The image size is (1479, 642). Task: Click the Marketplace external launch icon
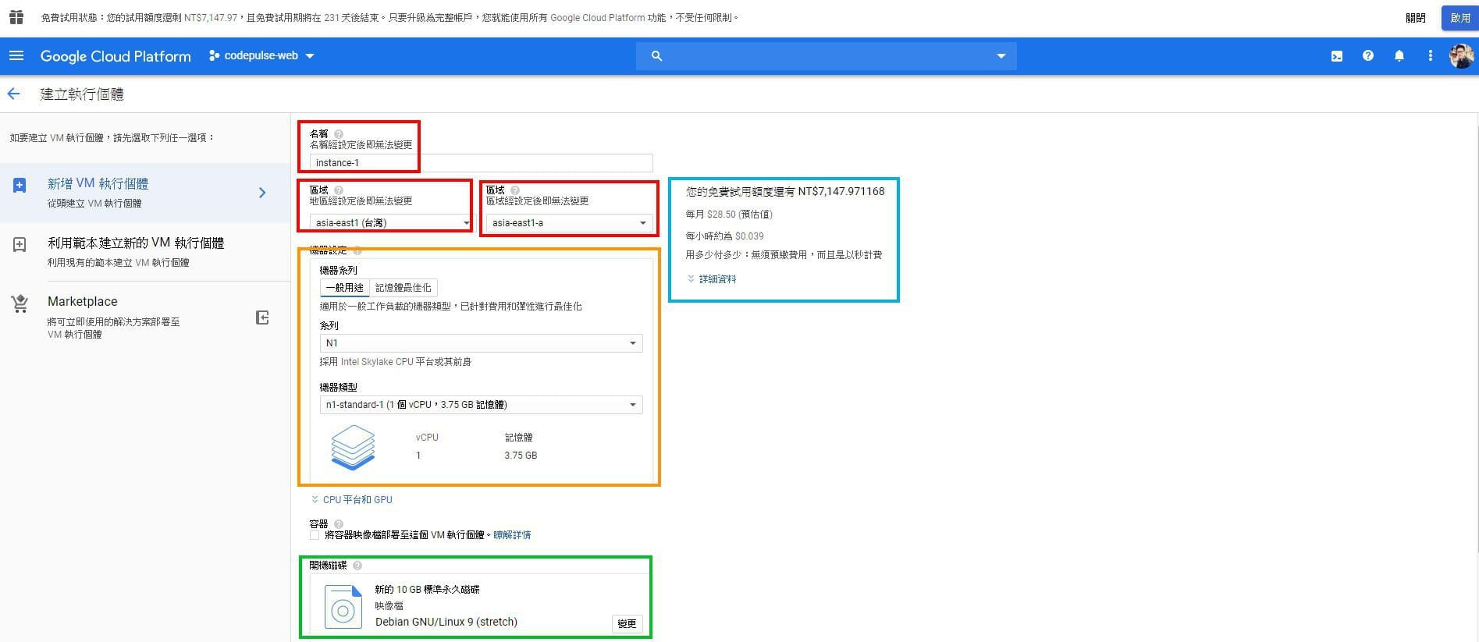262,317
